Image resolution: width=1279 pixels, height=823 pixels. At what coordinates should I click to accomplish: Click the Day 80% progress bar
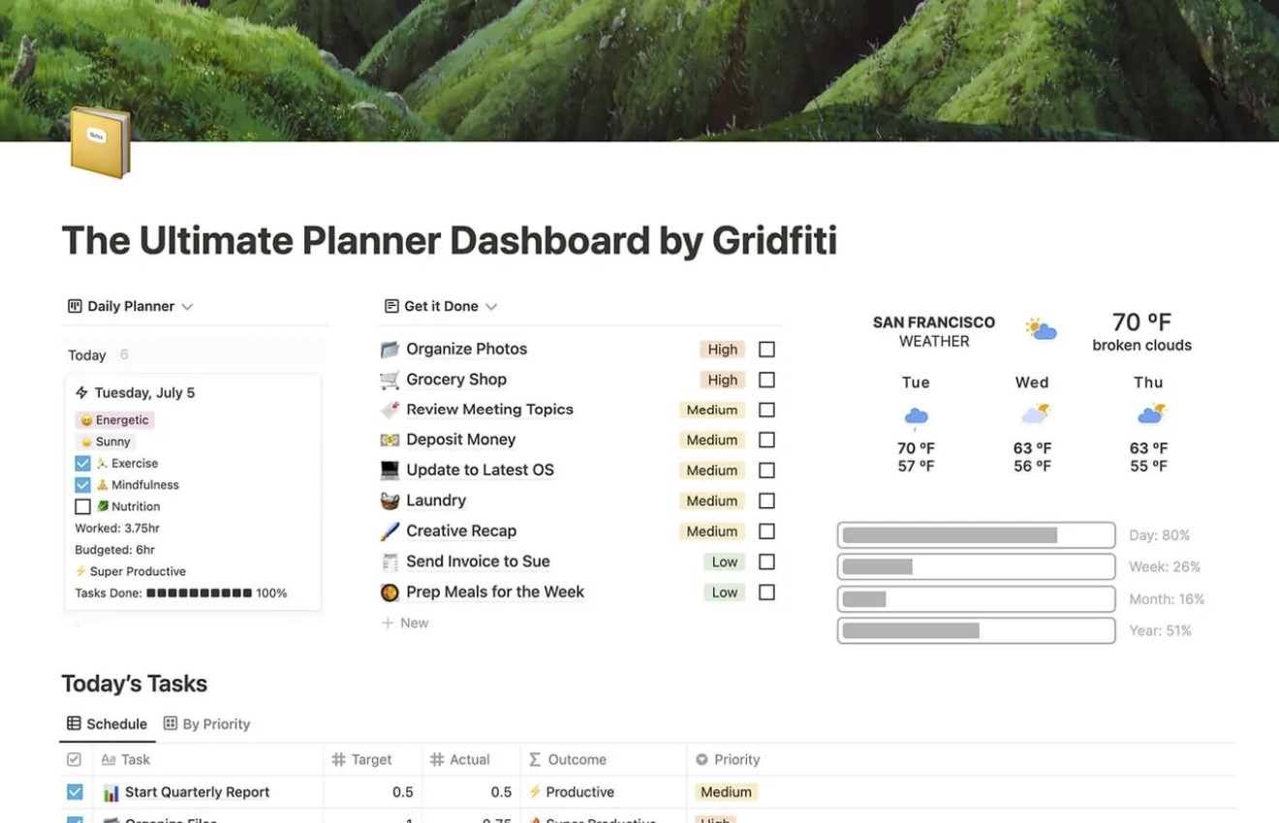976,533
